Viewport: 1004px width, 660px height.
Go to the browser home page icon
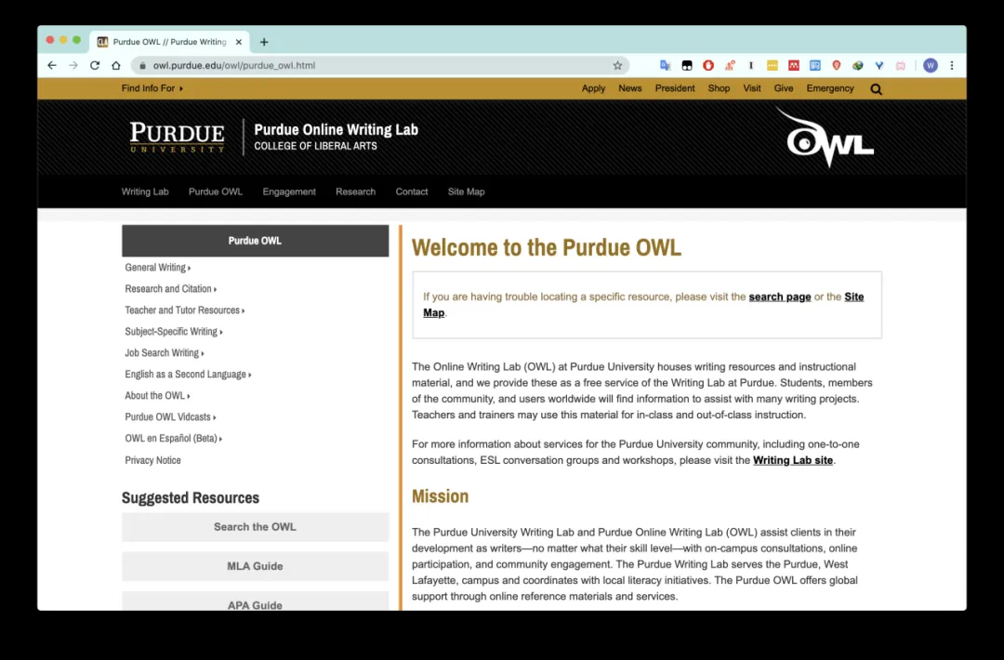[116, 65]
